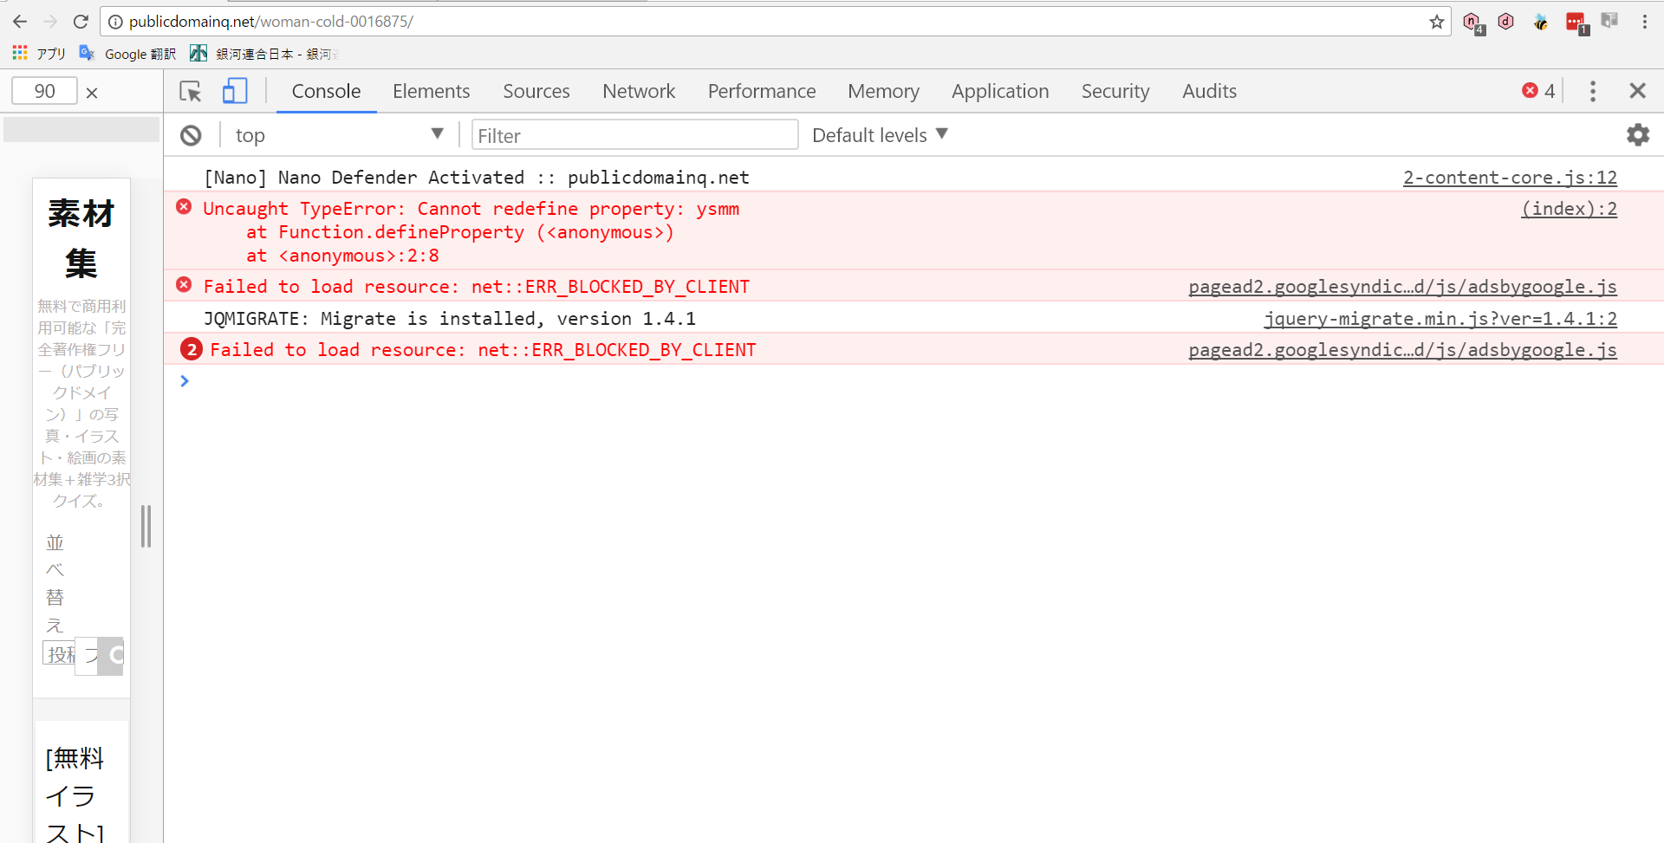Open the top frame context dropdown

coord(338,134)
